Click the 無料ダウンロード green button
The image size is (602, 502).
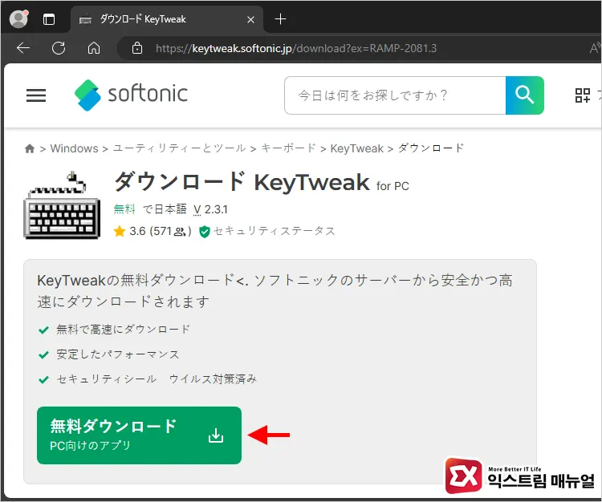pyautogui.click(x=139, y=435)
